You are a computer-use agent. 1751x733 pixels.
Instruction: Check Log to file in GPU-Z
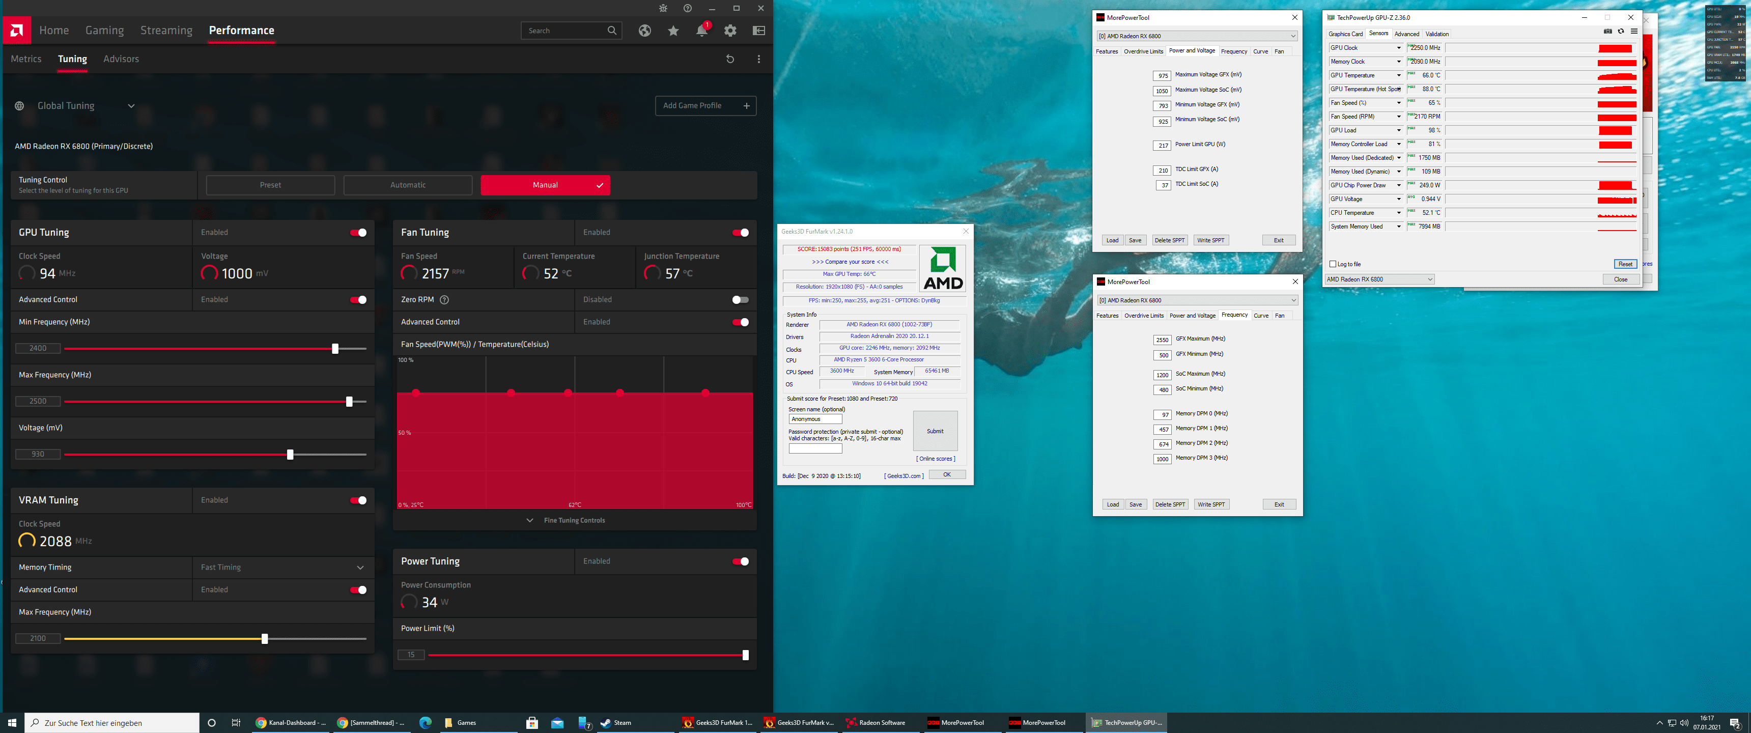pos(1332,264)
